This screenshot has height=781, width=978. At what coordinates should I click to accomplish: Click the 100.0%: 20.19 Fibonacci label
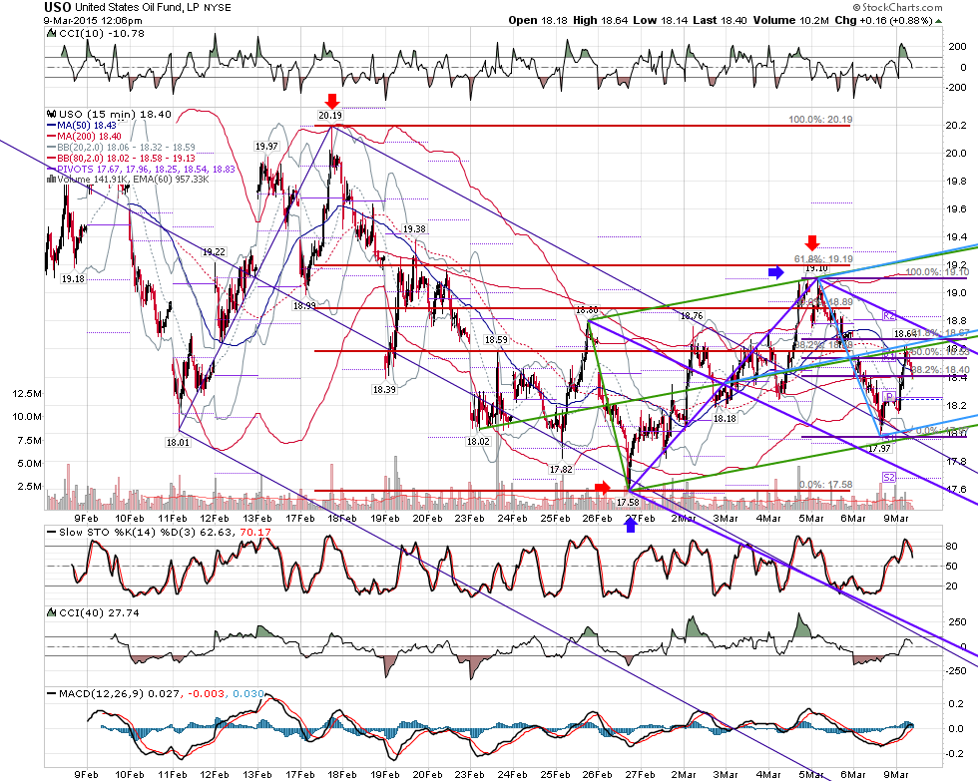(820, 119)
